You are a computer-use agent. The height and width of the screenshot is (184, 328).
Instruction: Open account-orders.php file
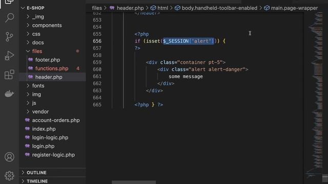(x=56, y=120)
